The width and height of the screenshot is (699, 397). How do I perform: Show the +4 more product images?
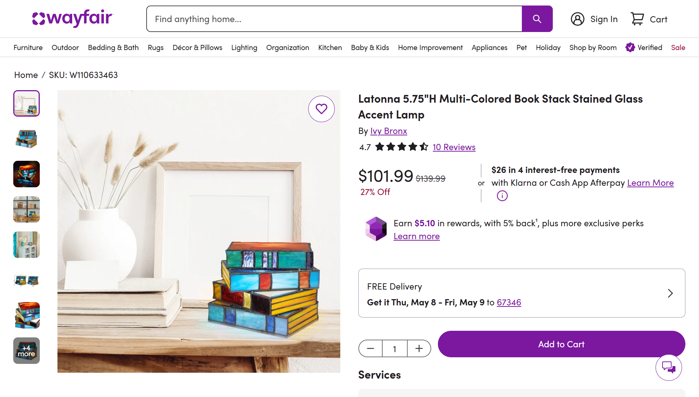[27, 351]
